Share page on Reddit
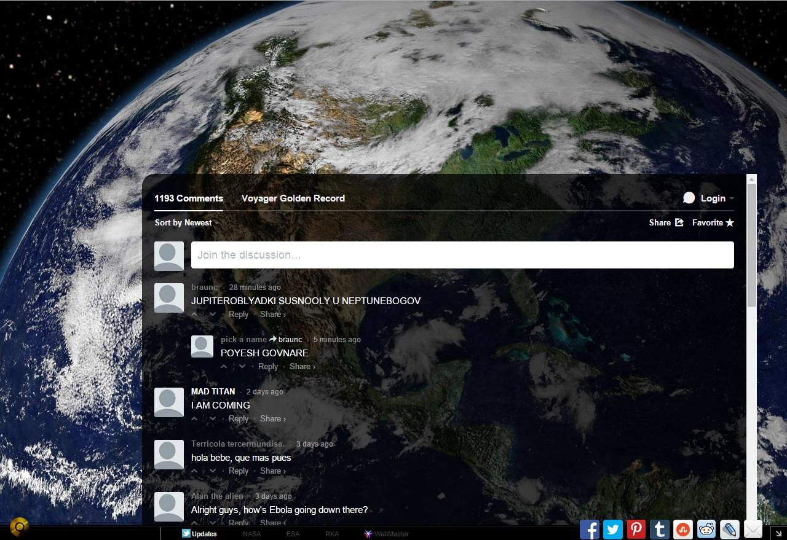Image resolution: width=787 pixels, height=540 pixels. [x=706, y=529]
